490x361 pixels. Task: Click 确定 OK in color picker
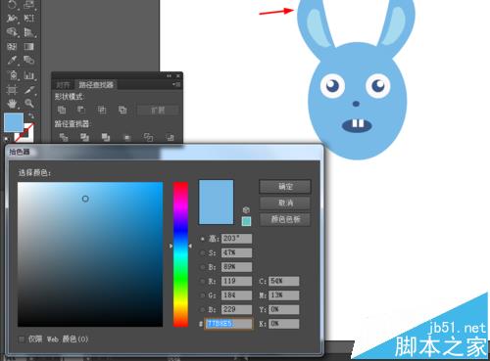[x=285, y=187]
